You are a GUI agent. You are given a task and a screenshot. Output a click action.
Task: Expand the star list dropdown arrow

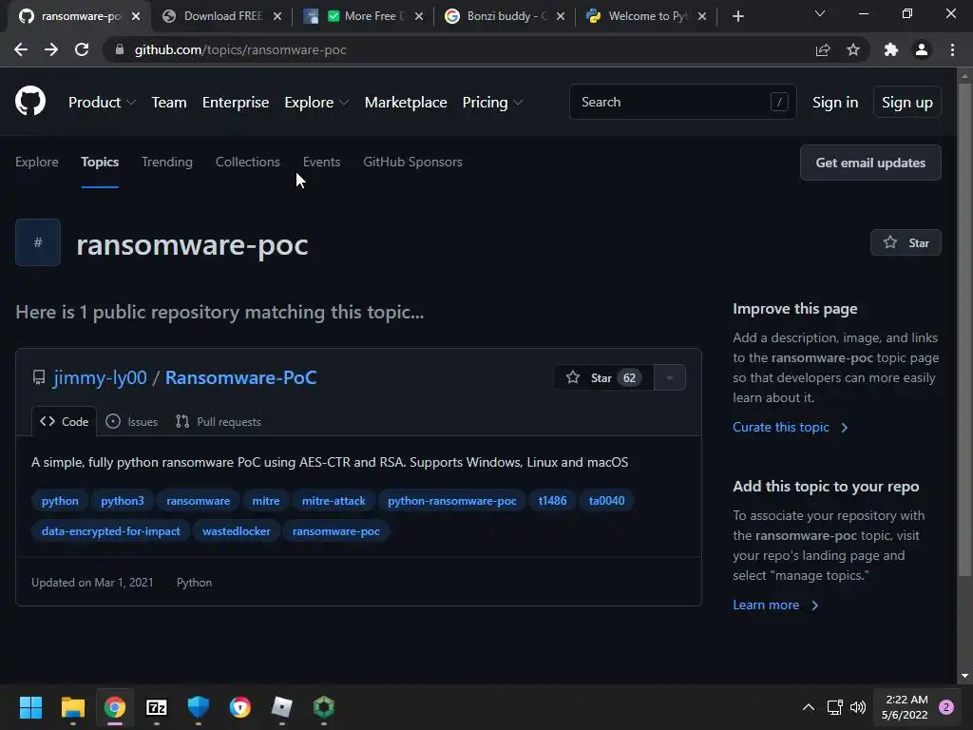[670, 377]
